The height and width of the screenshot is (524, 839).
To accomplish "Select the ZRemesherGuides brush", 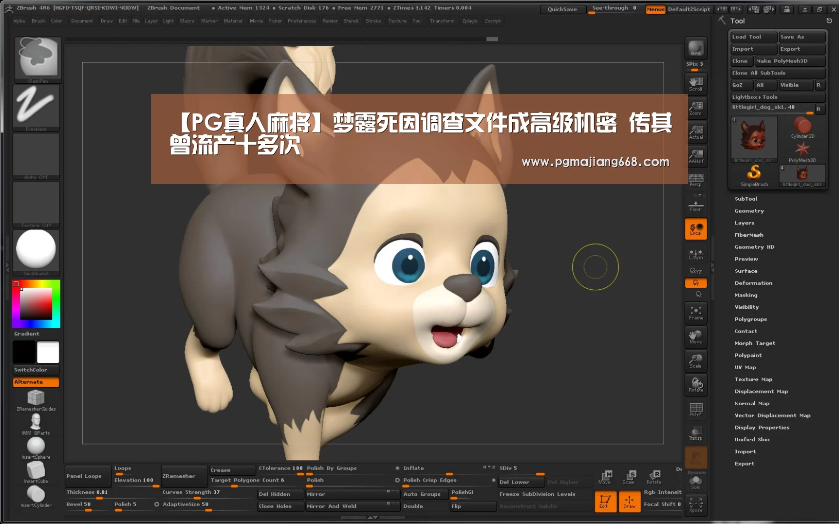I will point(36,400).
